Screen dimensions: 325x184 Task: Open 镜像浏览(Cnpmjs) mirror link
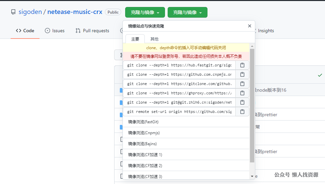click(186, 133)
